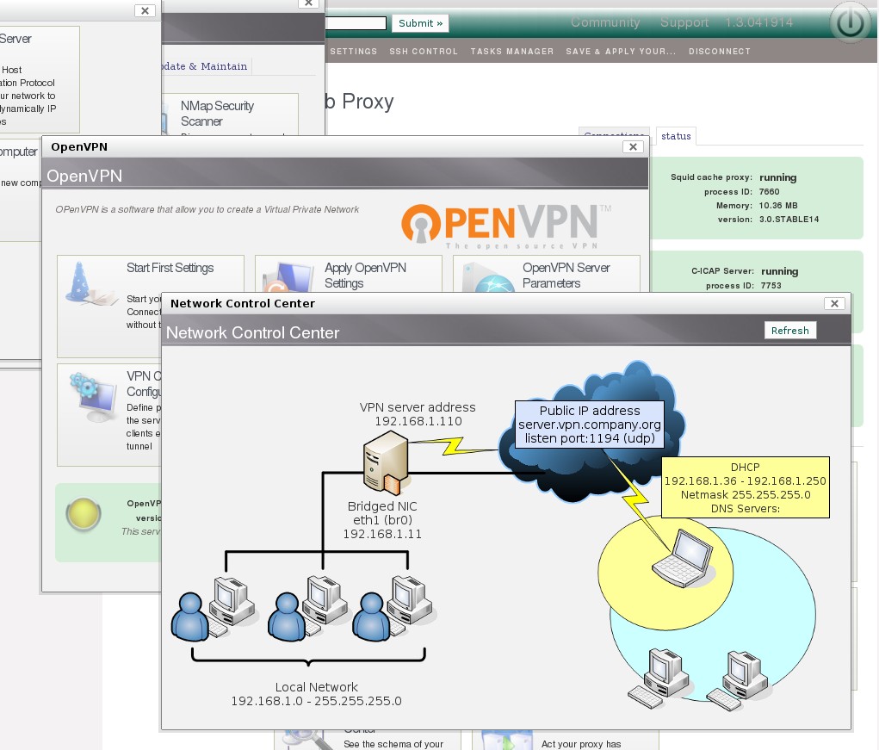Click the leftmost local network user computer
Screen dimensions: 879x750
click(214, 609)
